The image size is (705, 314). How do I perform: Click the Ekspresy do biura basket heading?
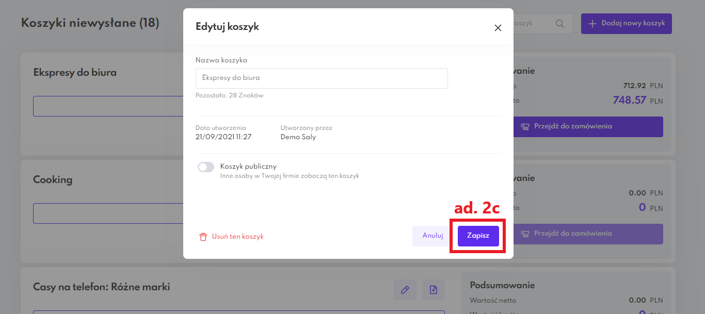click(x=75, y=73)
